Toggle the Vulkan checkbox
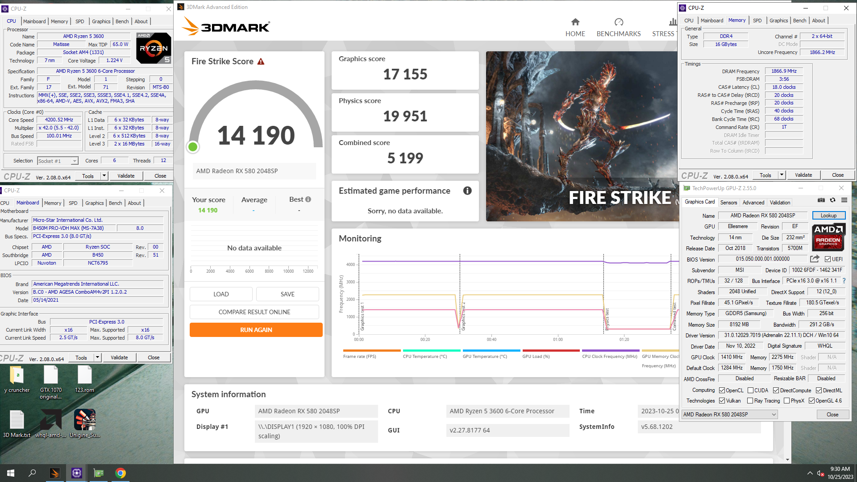The height and width of the screenshot is (482, 857). (722, 400)
